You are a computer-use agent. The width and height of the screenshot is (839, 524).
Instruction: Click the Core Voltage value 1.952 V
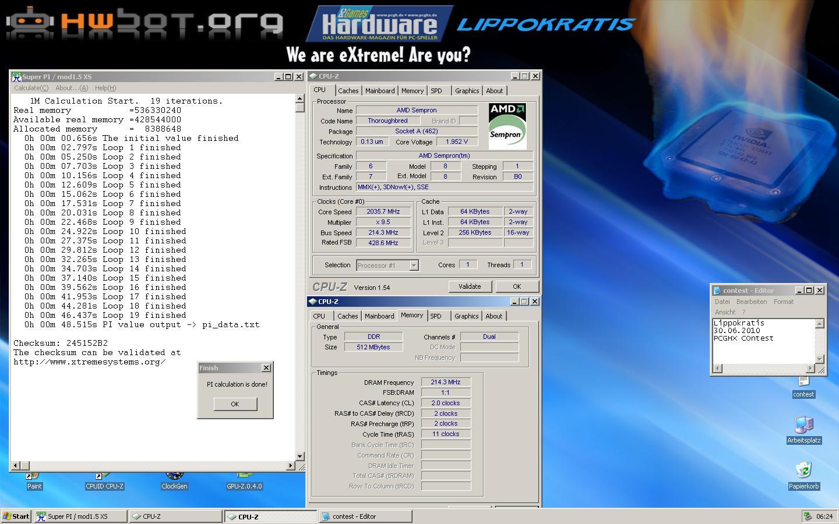click(456, 141)
